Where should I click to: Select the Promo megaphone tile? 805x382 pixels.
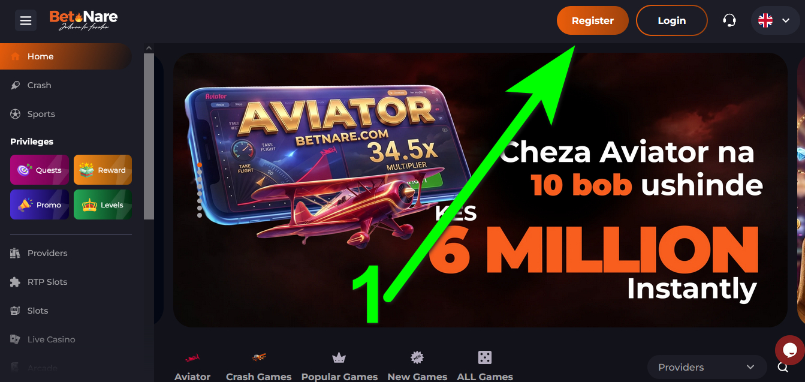41,204
